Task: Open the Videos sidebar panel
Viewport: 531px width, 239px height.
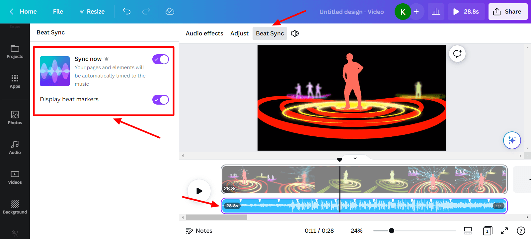Action: 15,177
